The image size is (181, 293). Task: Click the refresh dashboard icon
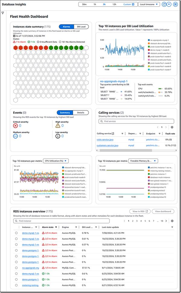(x=164, y=4)
